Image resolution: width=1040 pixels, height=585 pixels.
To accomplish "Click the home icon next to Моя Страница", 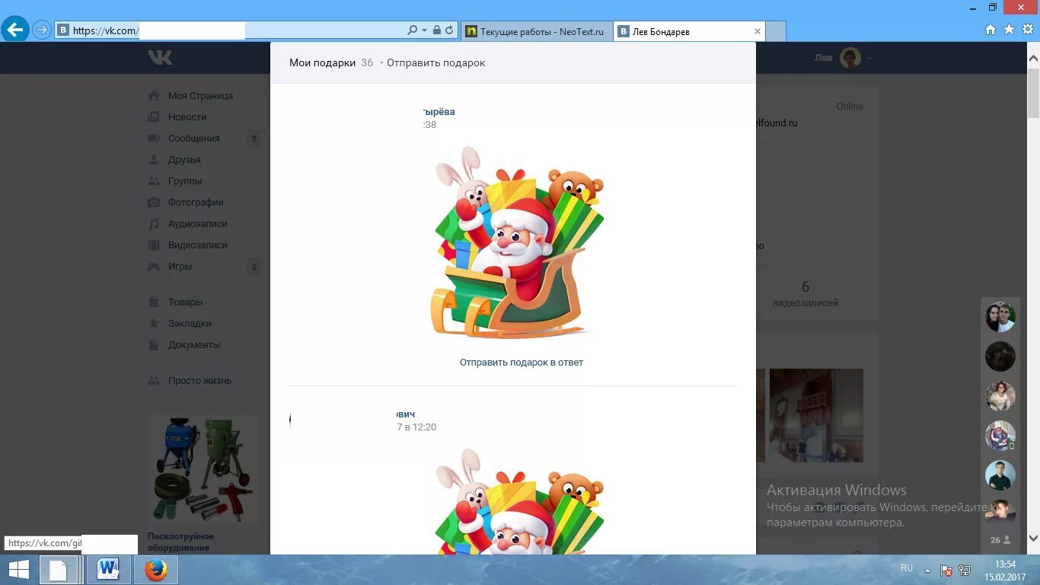I will pyautogui.click(x=154, y=95).
